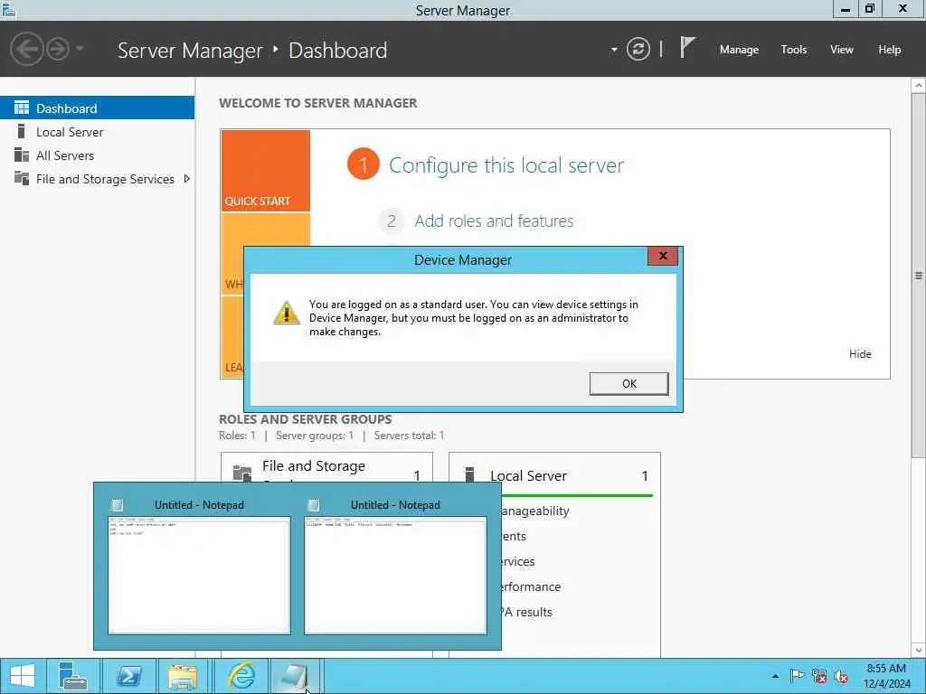Go back with the navigation back arrow

pyautogui.click(x=26, y=49)
